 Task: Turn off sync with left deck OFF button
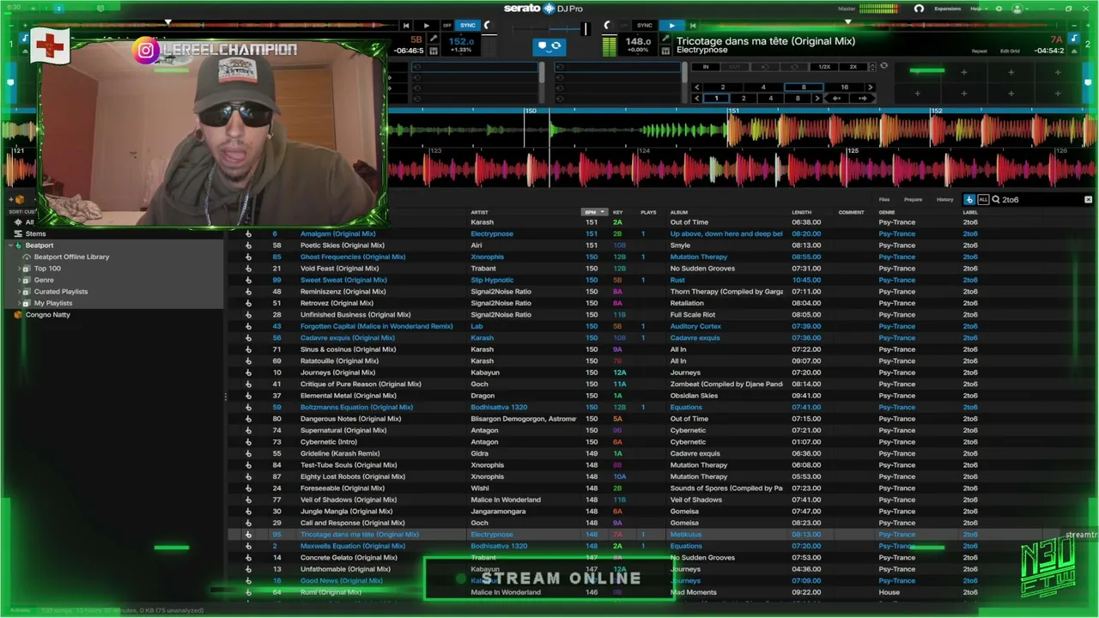[x=446, y=26]
